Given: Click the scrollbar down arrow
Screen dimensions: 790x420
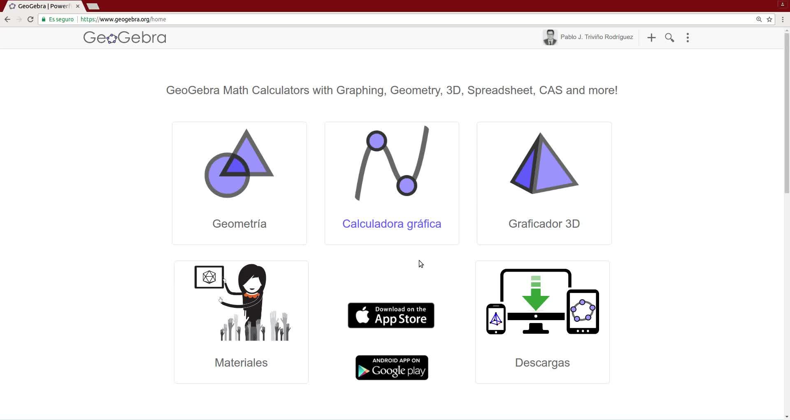Looking at the screenshot, I should (x=787, y=416).
